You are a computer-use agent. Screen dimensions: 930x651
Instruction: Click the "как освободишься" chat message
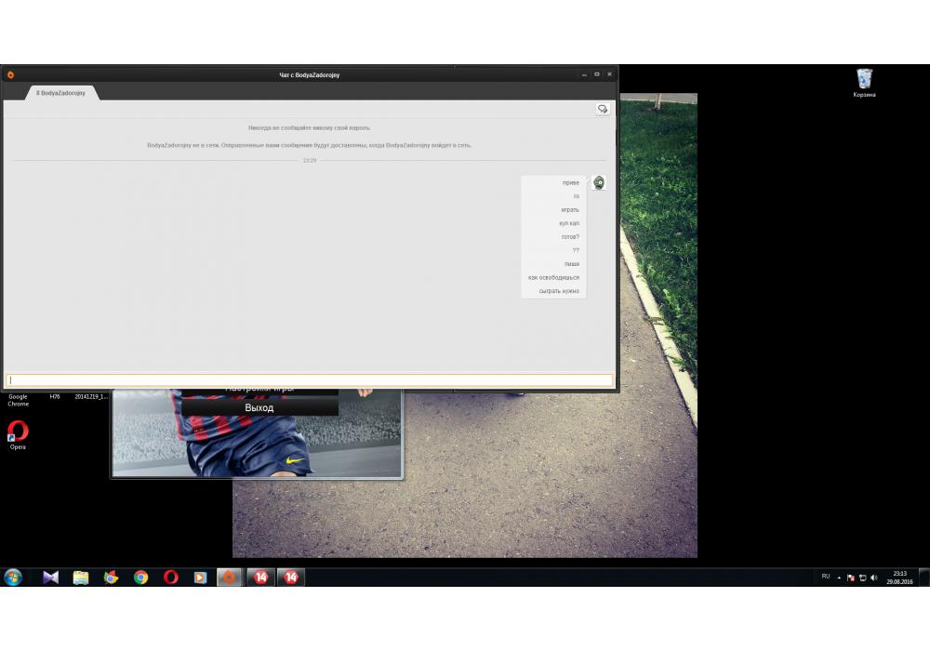tap(553, 277)
